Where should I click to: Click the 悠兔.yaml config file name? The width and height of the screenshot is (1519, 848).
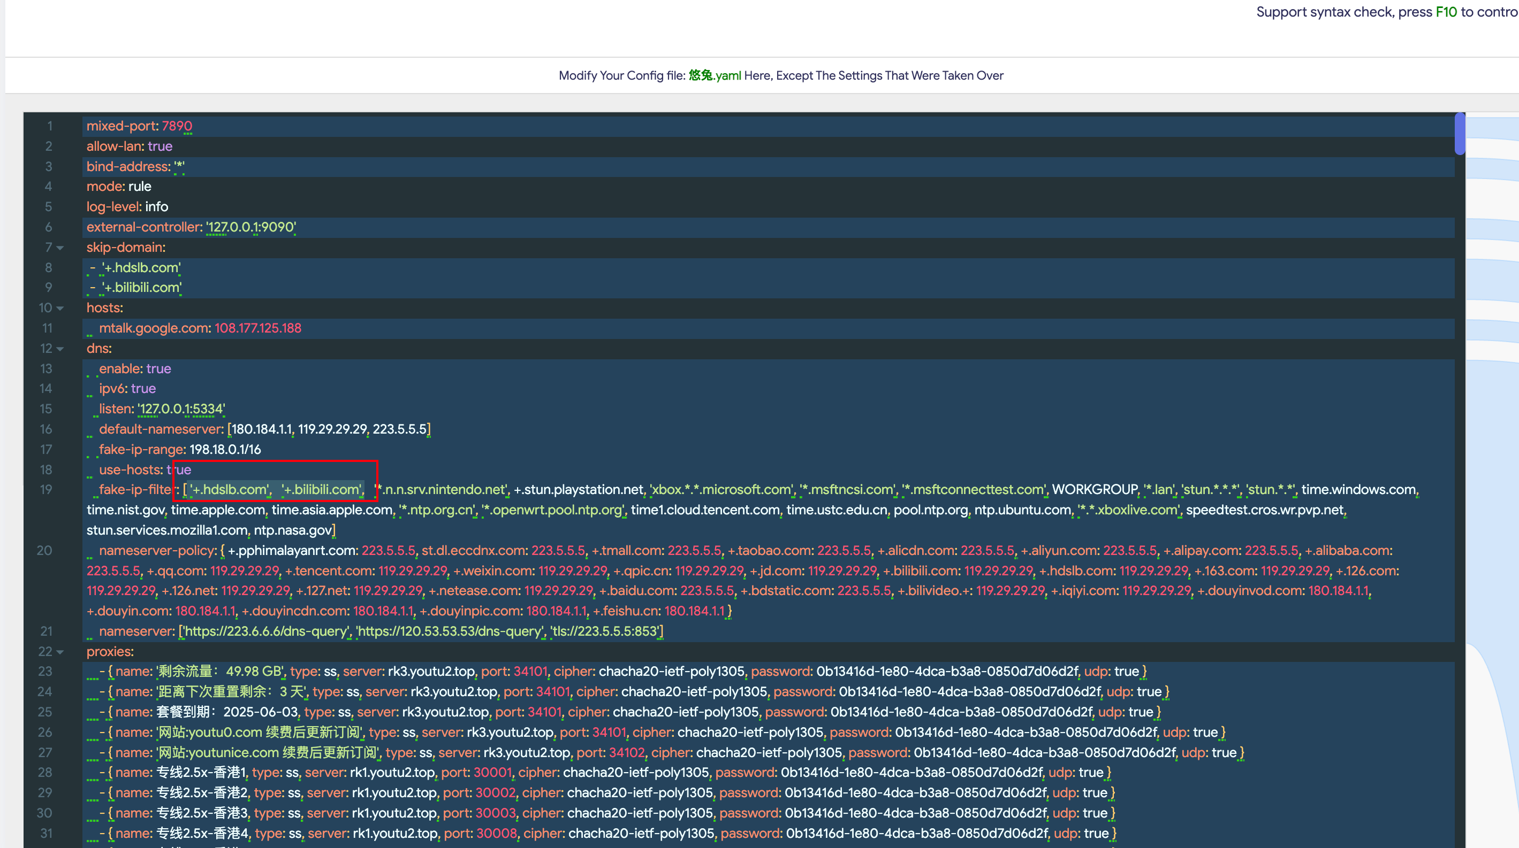tap(715, 75)
